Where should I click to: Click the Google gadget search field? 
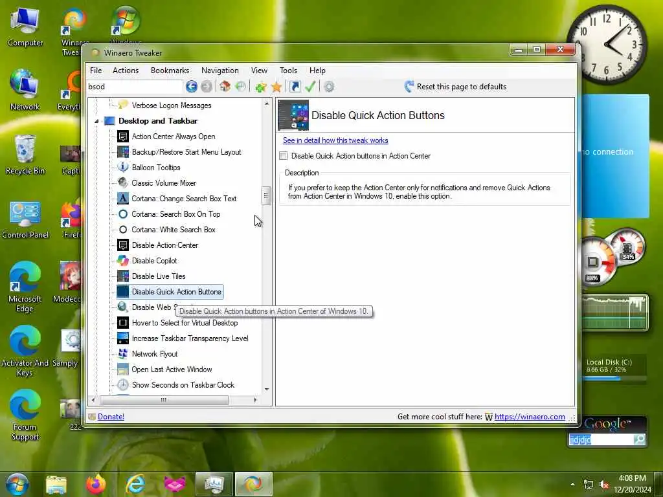pyautogui.click(x=600, y=440)
